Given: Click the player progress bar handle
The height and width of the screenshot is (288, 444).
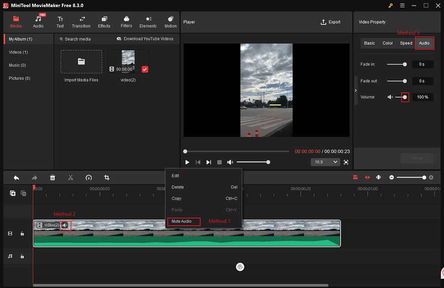Looking at the screenshot, I should [x=185, y=152].
